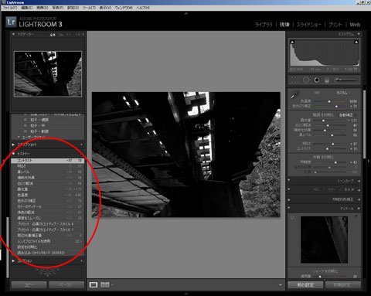Select the Red Eye Correction tool
Screen dimensions: 371x296
(317, 80)
